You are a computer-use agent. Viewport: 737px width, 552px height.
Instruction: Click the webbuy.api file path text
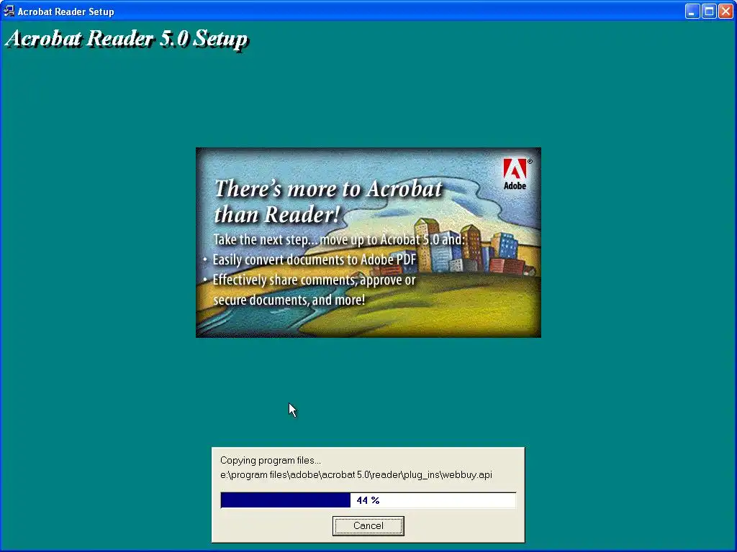(356, 474)
